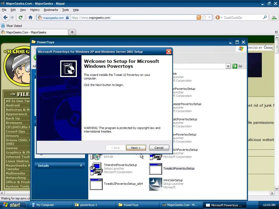Click the taskbar clock showing 12:05 AM
The width and height of the screenshot is (279, 209).
tap(269, 205)
